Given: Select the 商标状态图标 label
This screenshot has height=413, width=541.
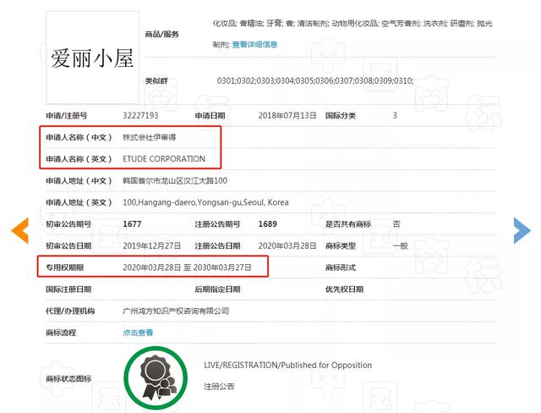Looking at the screenshot, I should click(x=68, y=378).
